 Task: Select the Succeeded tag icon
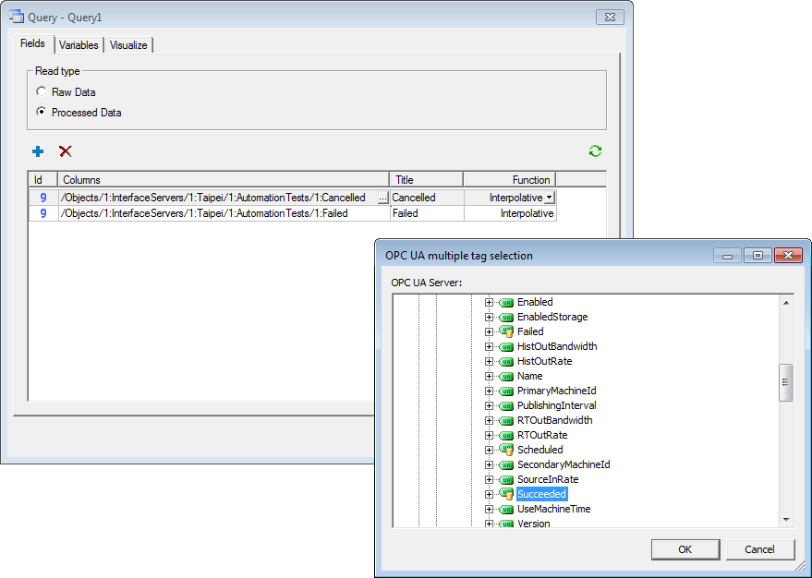click(x=506, y=494)
